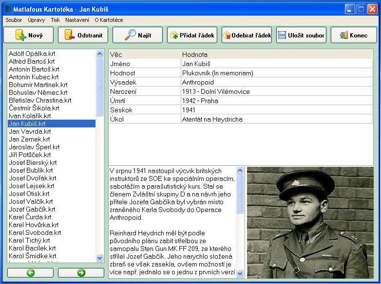Open the O Kartotéce menu
Image resolution: width=381 pixels, height=284 pixels.
(x=109, y=20)
